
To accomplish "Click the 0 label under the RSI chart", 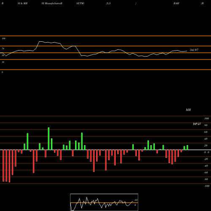I will coord(2,72).
